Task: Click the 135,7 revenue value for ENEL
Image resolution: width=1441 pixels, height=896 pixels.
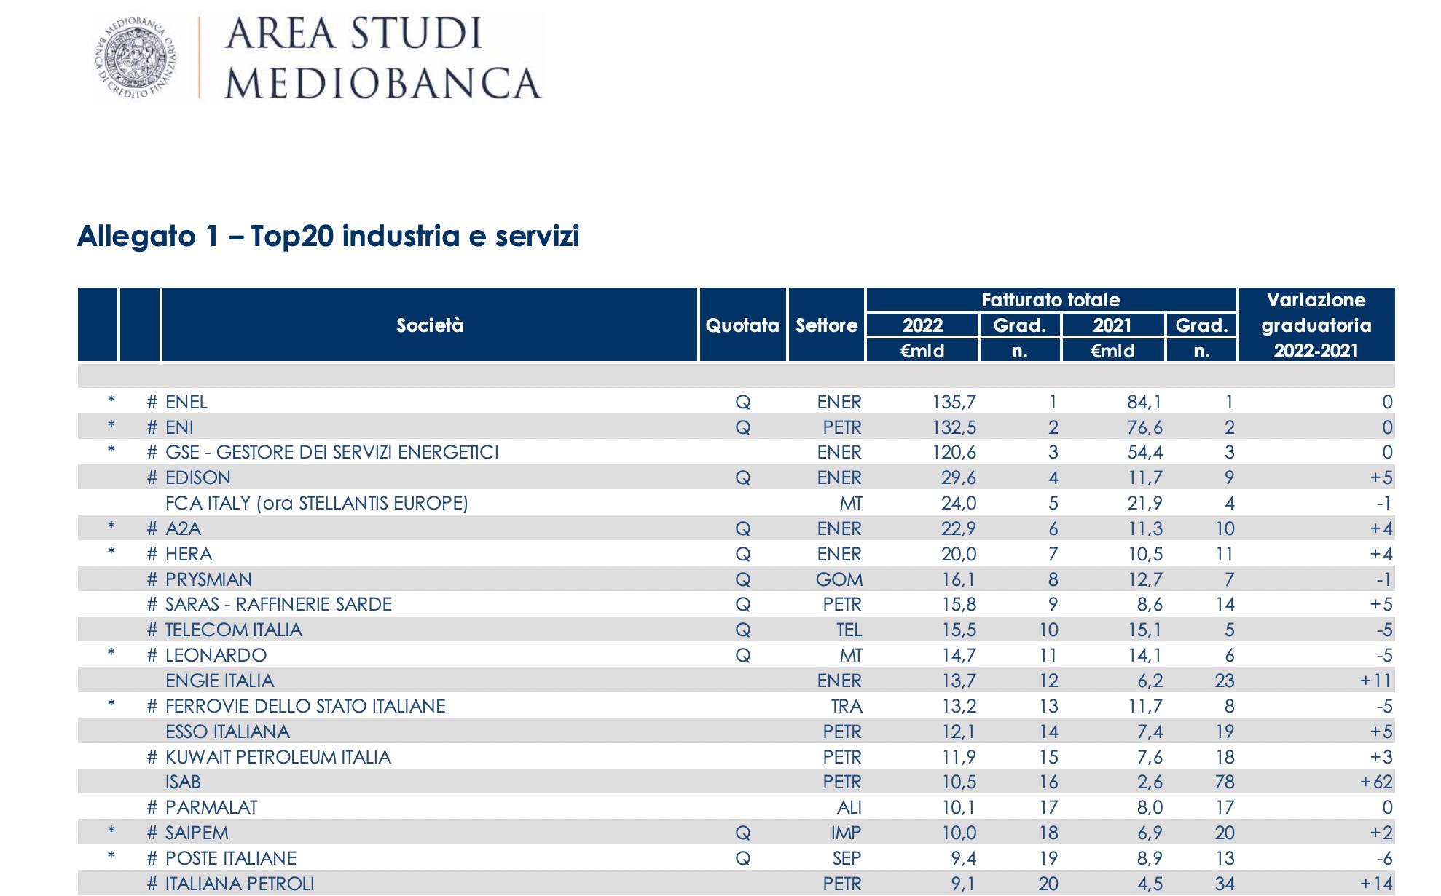Action: point(954,402)
